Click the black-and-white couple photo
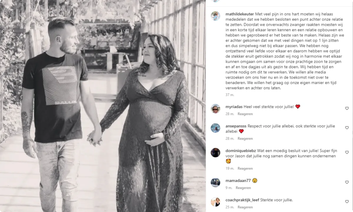The image size is (353, 212). [103, 106]
